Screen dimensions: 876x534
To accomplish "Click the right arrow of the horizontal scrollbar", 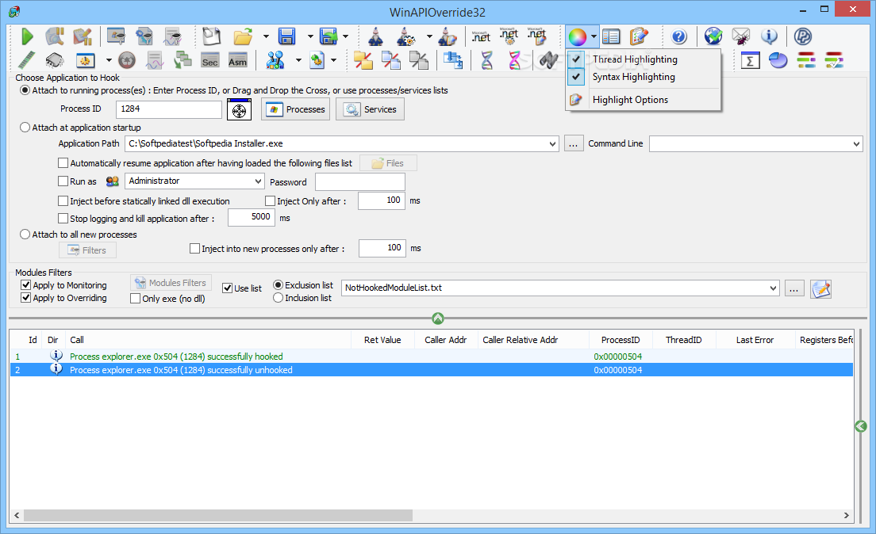I will [x=847, y=515].
